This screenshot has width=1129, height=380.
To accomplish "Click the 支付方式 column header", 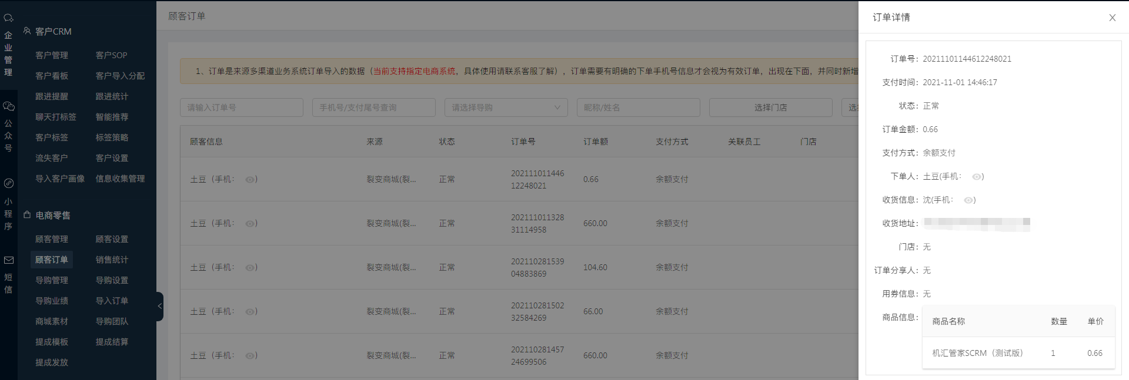I will [672, 142].
